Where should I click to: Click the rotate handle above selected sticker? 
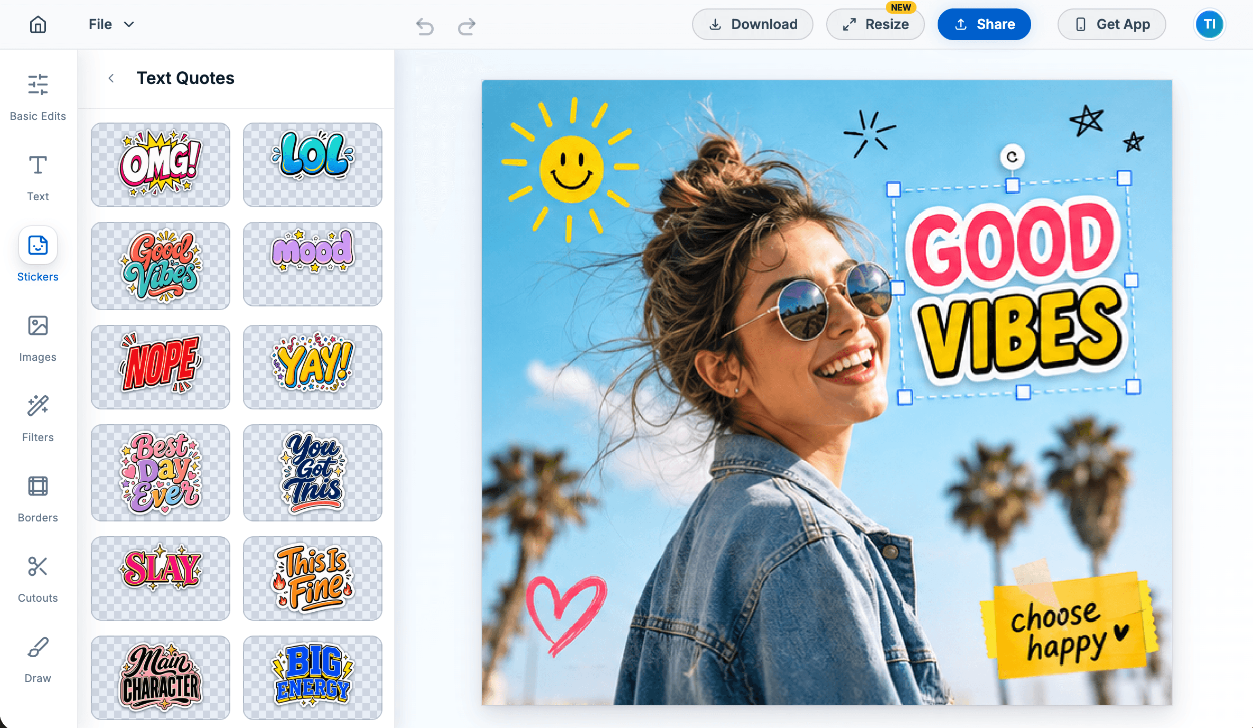tap(1012, 157)
